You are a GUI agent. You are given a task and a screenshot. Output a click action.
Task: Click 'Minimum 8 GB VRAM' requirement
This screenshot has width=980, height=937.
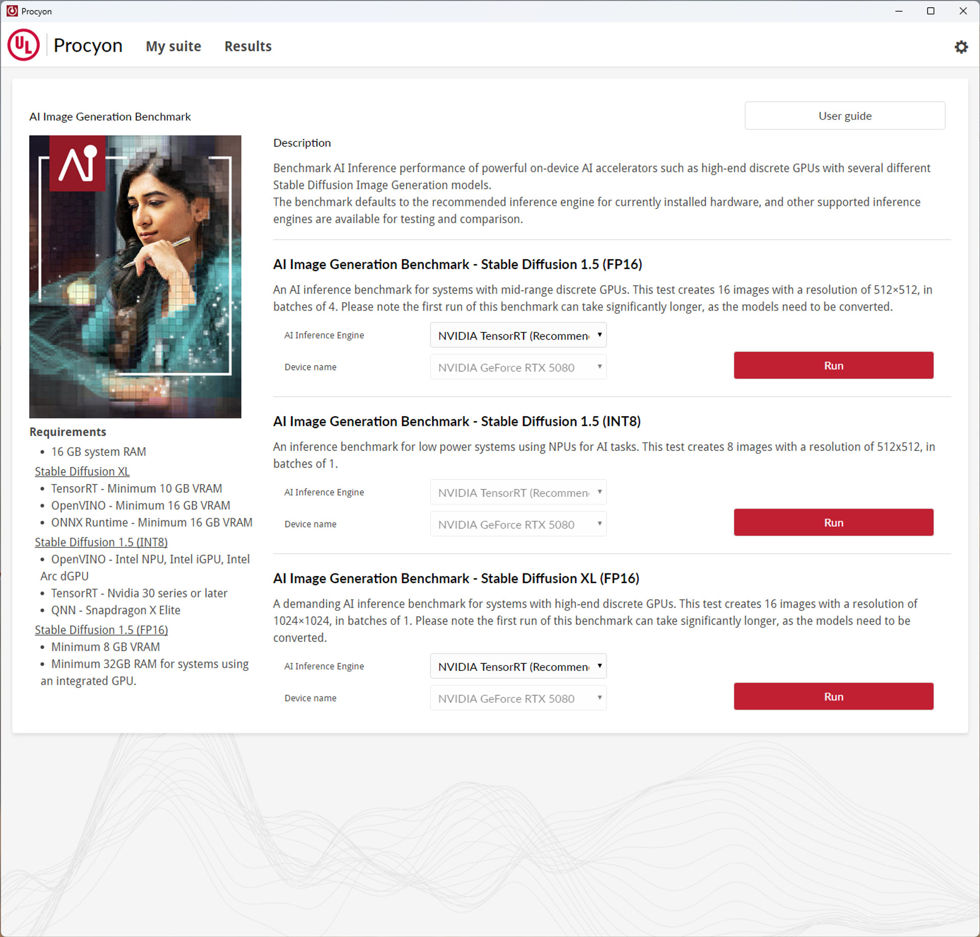coord(105,647)
